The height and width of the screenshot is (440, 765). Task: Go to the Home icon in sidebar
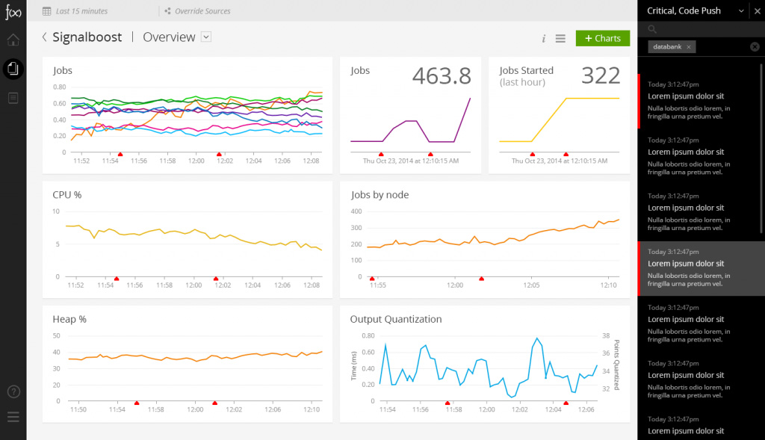coord(13,40)
